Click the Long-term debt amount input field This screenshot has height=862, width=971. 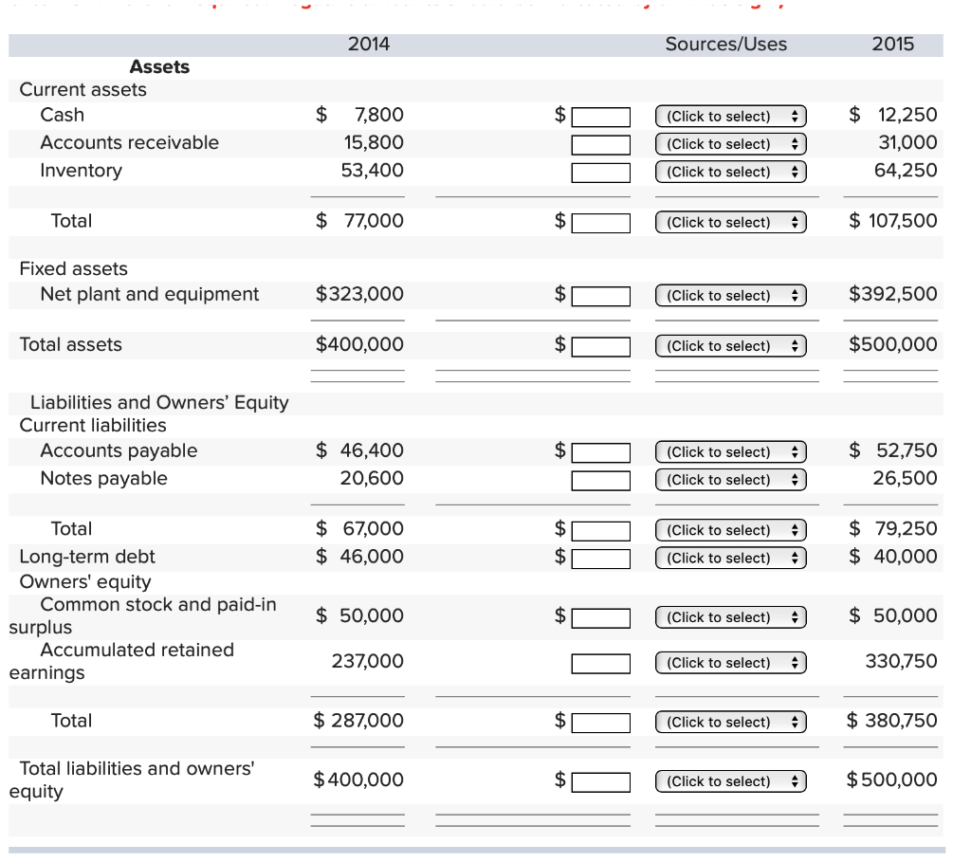coord(600,559)
